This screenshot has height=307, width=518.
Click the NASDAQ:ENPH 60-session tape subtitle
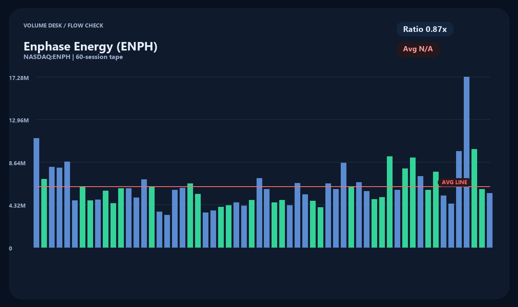(73, 57)
